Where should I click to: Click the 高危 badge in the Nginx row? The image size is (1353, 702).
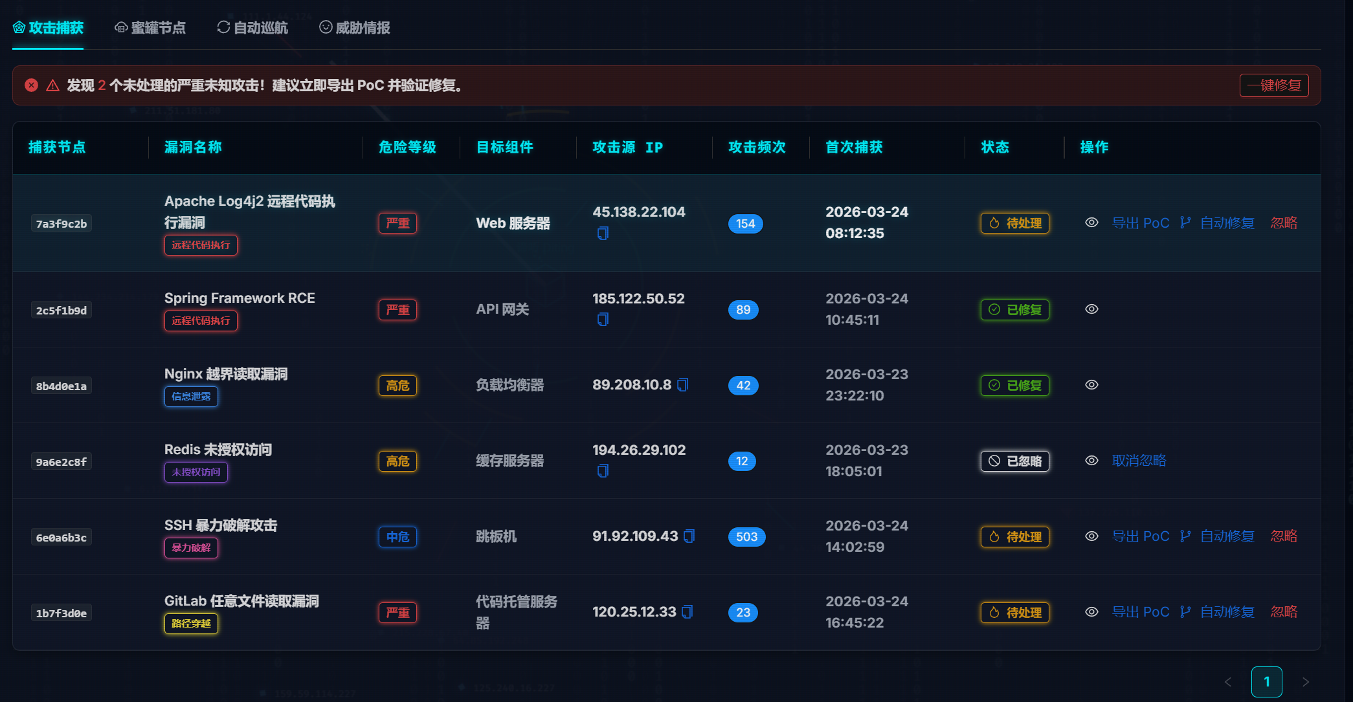point(397,386)
